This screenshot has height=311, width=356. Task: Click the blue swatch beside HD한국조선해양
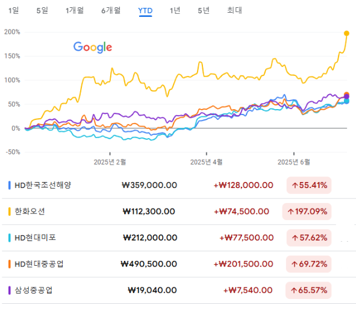[x=10, y=186]
